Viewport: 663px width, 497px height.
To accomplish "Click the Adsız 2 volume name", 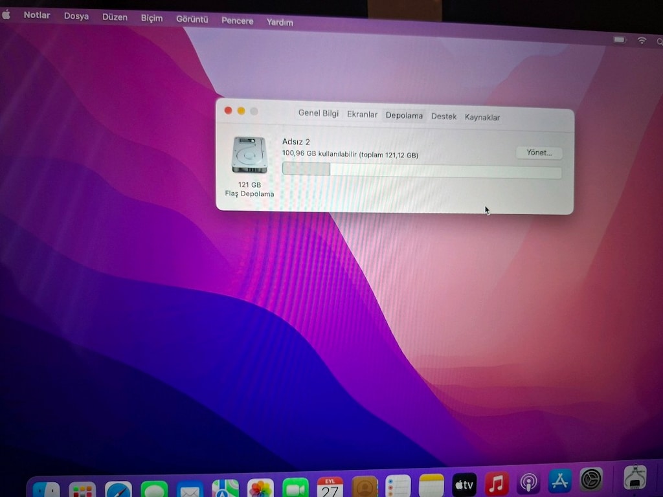I will click(x=296, y=142).
